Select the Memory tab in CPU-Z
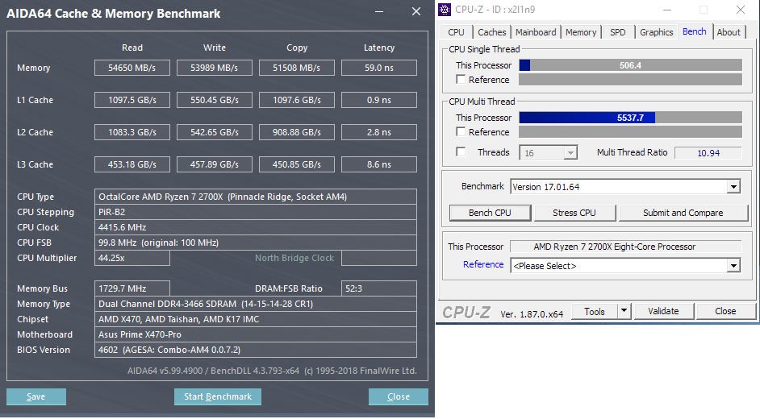The width and height of the screenshot is (760, 419). pyautogui.click(x=581, y=32)
